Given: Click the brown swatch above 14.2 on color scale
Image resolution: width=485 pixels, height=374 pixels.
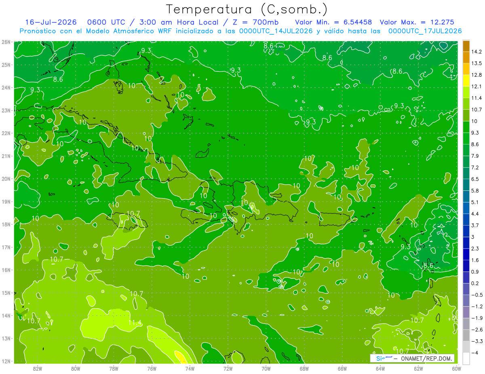Looking at the screenshot, I should pyautogui.click(x=466, y=46).
